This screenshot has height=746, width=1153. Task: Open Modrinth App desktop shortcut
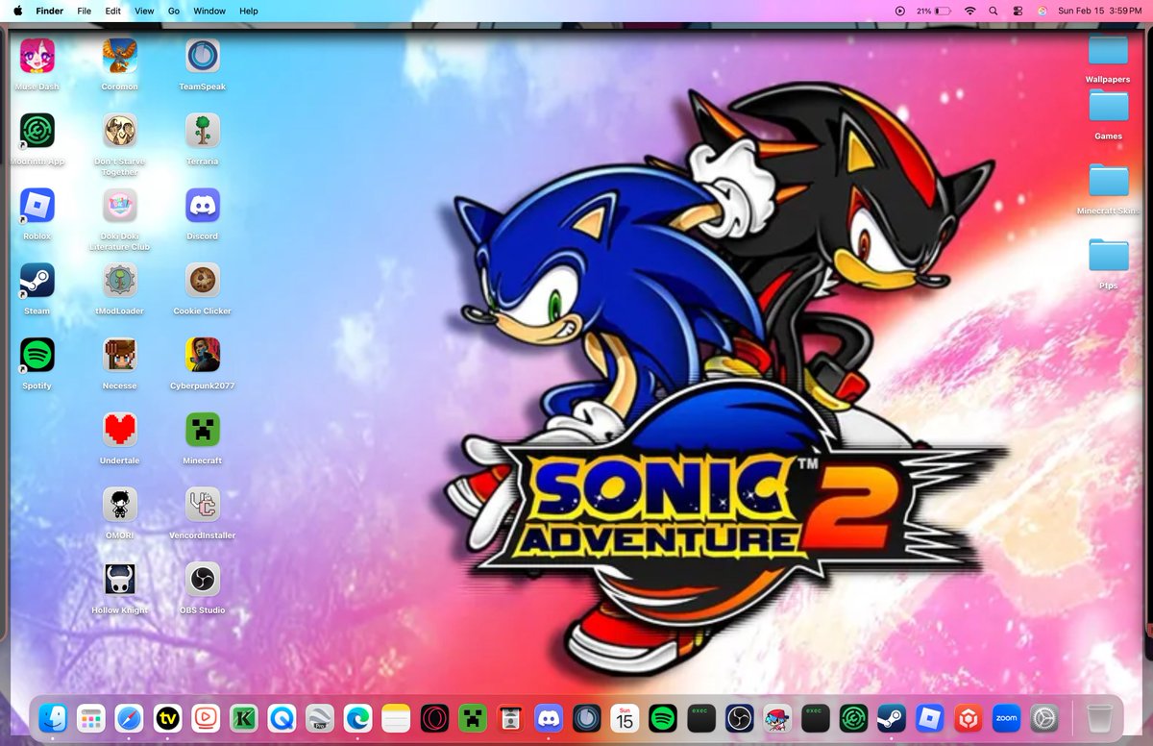tap(37, 131)
